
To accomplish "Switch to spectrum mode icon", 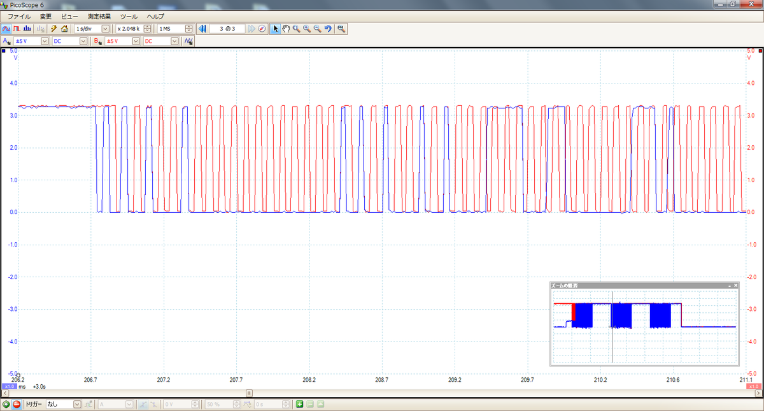I will coord(27,29).
